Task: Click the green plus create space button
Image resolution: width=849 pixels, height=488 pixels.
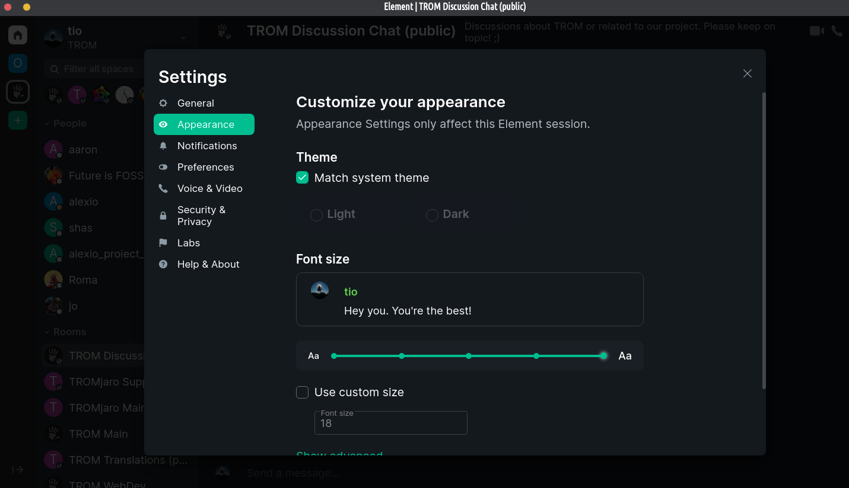Action: 18,120
